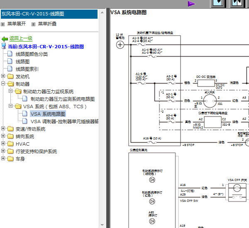Click the 菜单折叠 list icon
Viewport: 249px width, 228px height.
33,25
